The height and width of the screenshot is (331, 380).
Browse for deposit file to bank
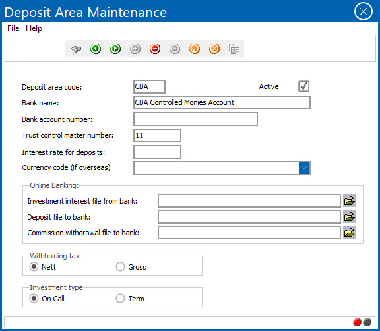pos(350,216)
